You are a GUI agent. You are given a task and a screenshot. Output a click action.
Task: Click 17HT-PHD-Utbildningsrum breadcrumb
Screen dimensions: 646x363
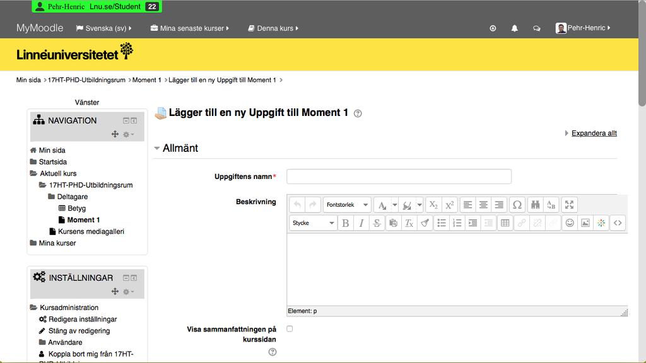[x=86, y=80]
